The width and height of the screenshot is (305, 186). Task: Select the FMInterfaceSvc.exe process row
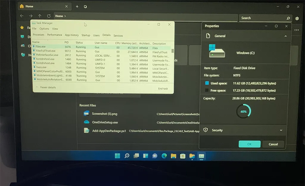tap(101, 55)
